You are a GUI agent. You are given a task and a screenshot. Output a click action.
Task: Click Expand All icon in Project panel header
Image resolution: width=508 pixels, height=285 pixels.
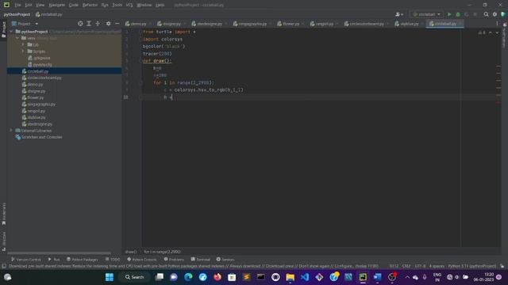[89, 24]
